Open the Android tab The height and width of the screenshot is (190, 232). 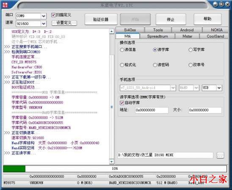coord(187,30)
